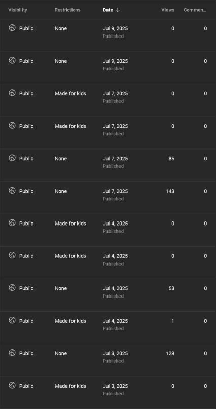Click the globe icon in the 128-views row
The height and width of the screenshot is (409, 216).
(12, 353)
